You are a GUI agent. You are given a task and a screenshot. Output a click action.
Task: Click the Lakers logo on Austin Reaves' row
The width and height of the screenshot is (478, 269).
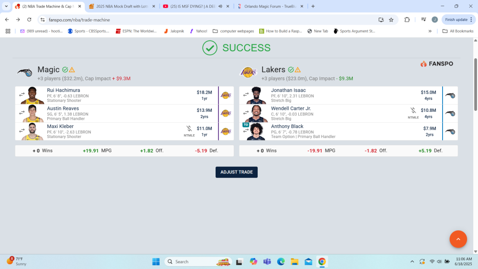tap(226, 113)
